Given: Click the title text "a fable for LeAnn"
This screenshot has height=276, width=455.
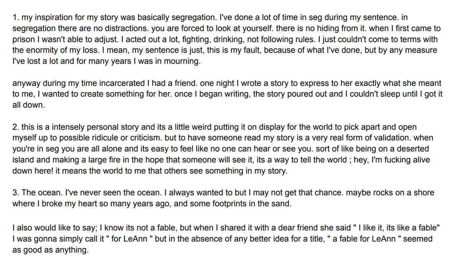Looking at the screenshot, I should [364, 239].
